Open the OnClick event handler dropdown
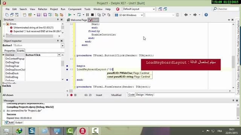The image size is (241, 135). (59, 55)
